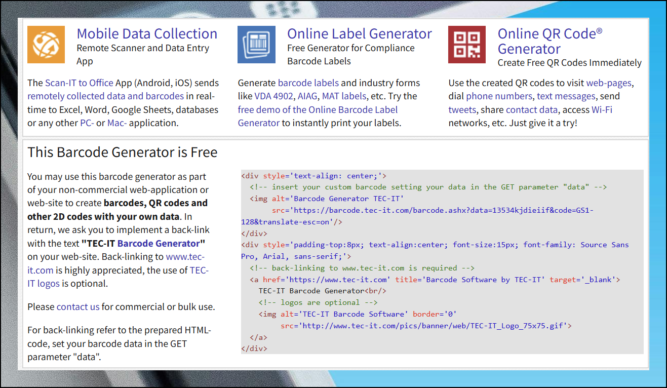Open the Wi-Fi link

point(602,110)
